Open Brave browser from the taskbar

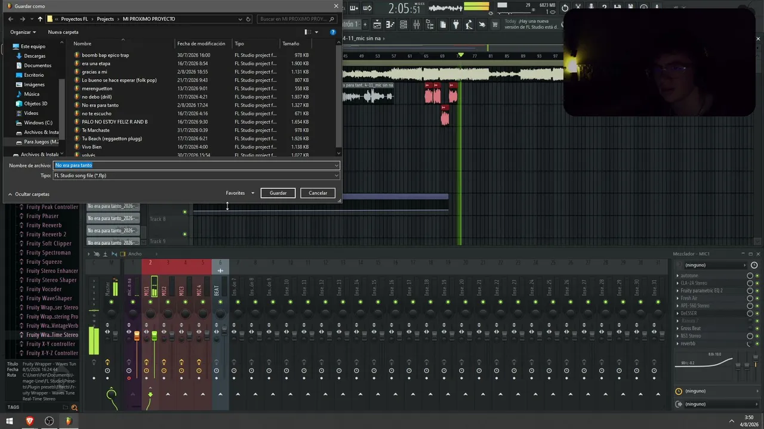point(30,421)
